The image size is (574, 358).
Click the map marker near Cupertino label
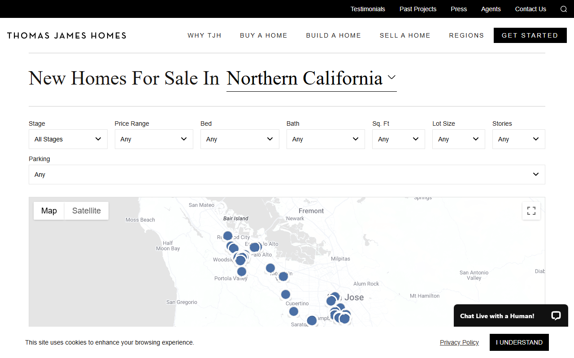(x=286, y=294)
